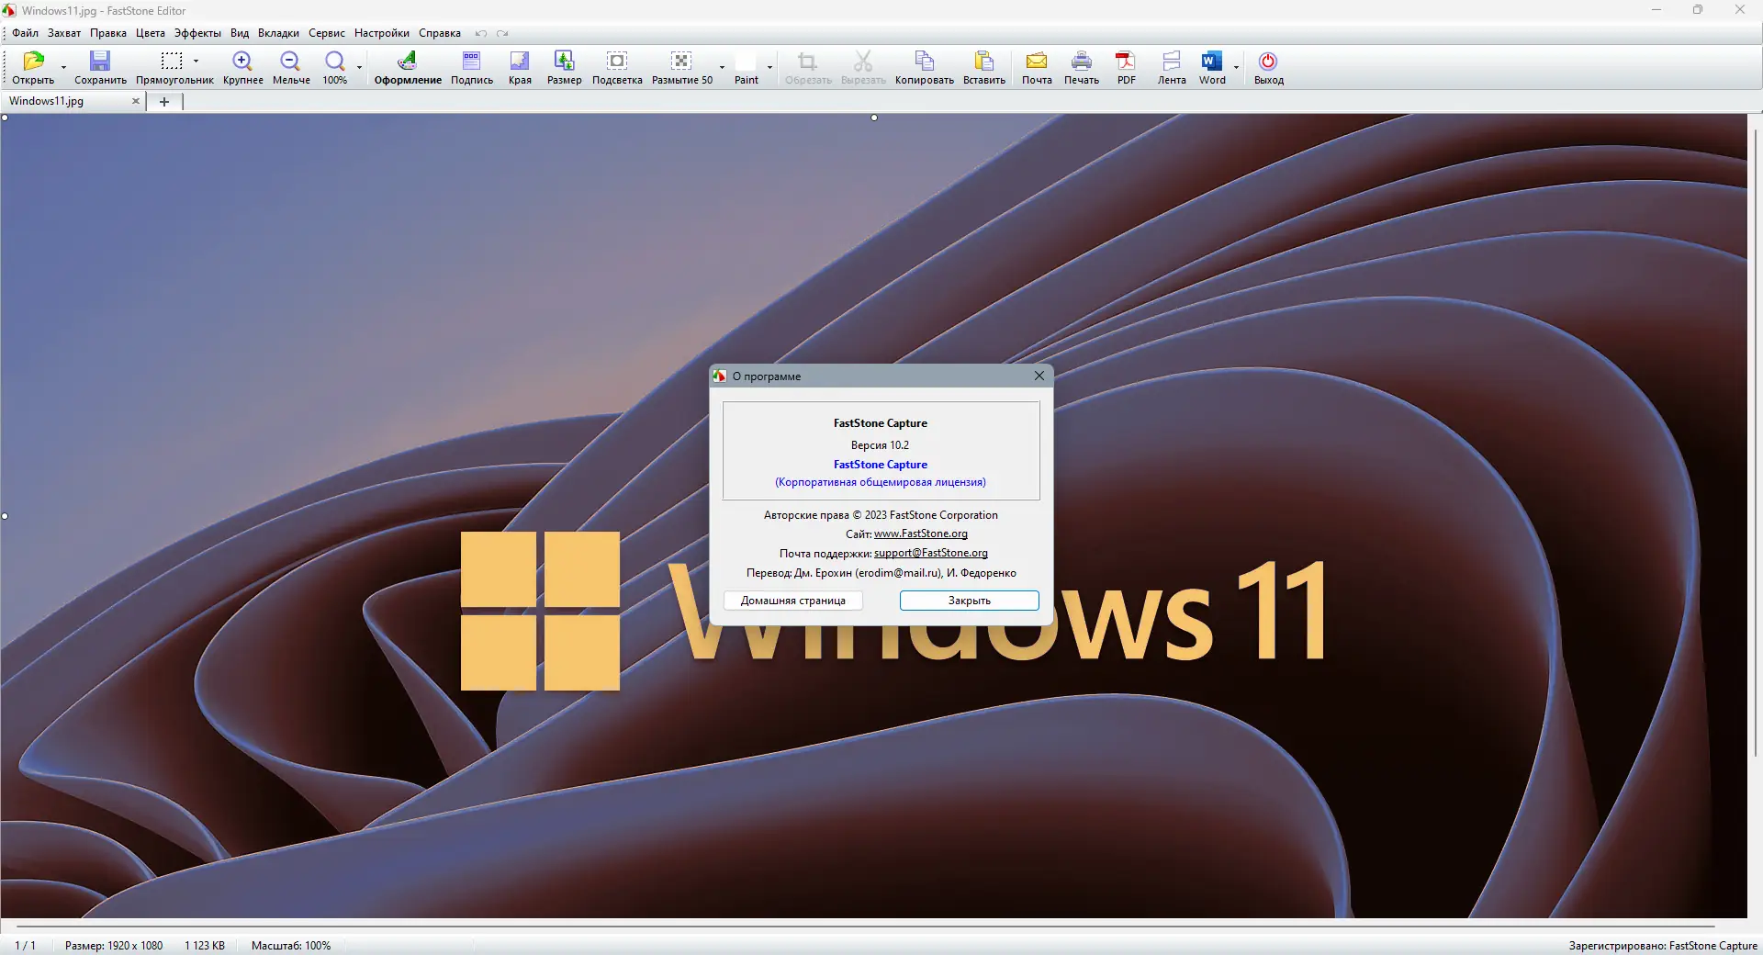Click the redo arrow in menu bar
1763x955 pixels.
coord(502,33)
